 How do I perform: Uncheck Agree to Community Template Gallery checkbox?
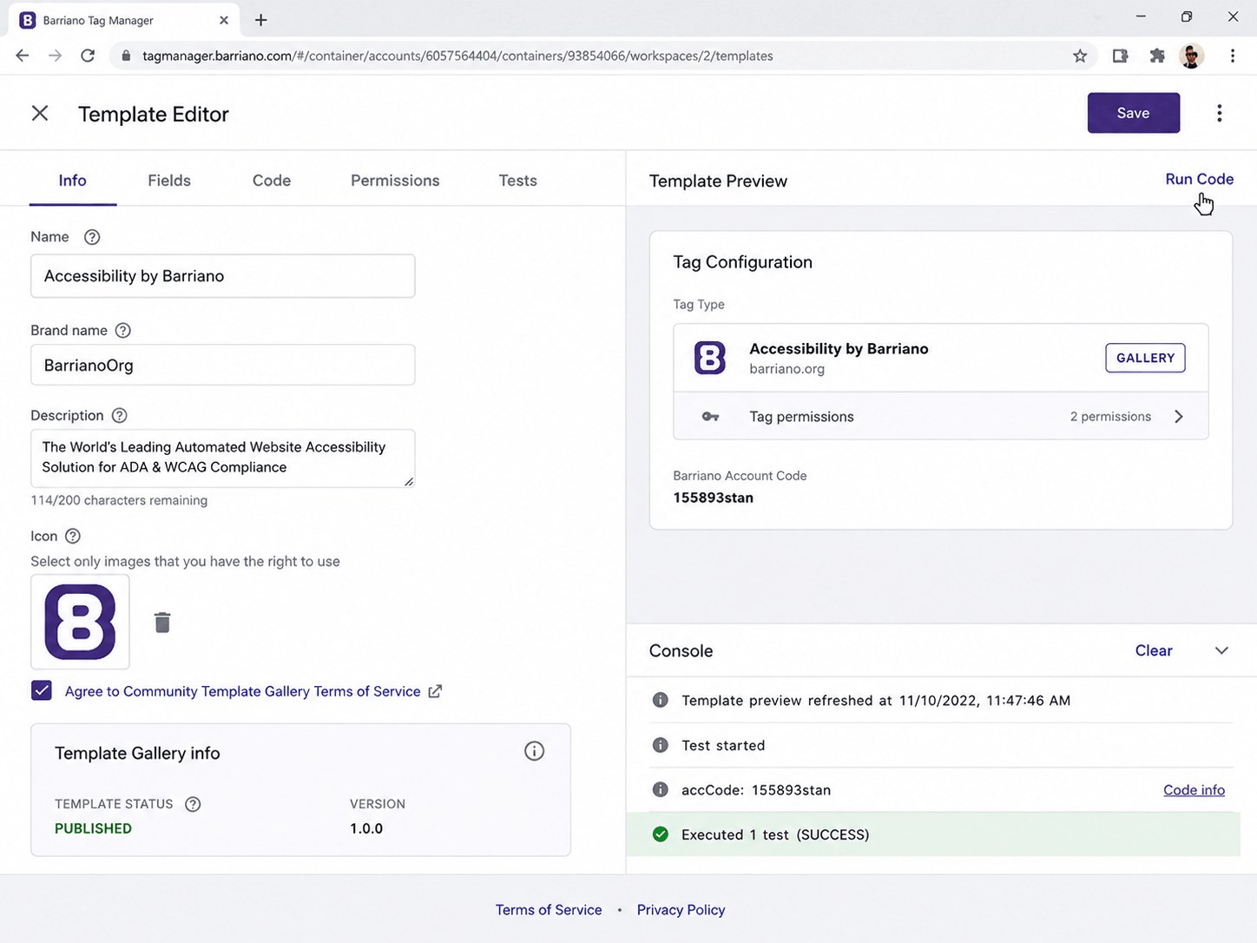[42, 690]
